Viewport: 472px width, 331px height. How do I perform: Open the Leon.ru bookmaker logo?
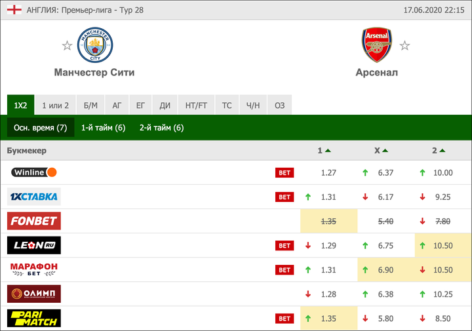point(34,245)
